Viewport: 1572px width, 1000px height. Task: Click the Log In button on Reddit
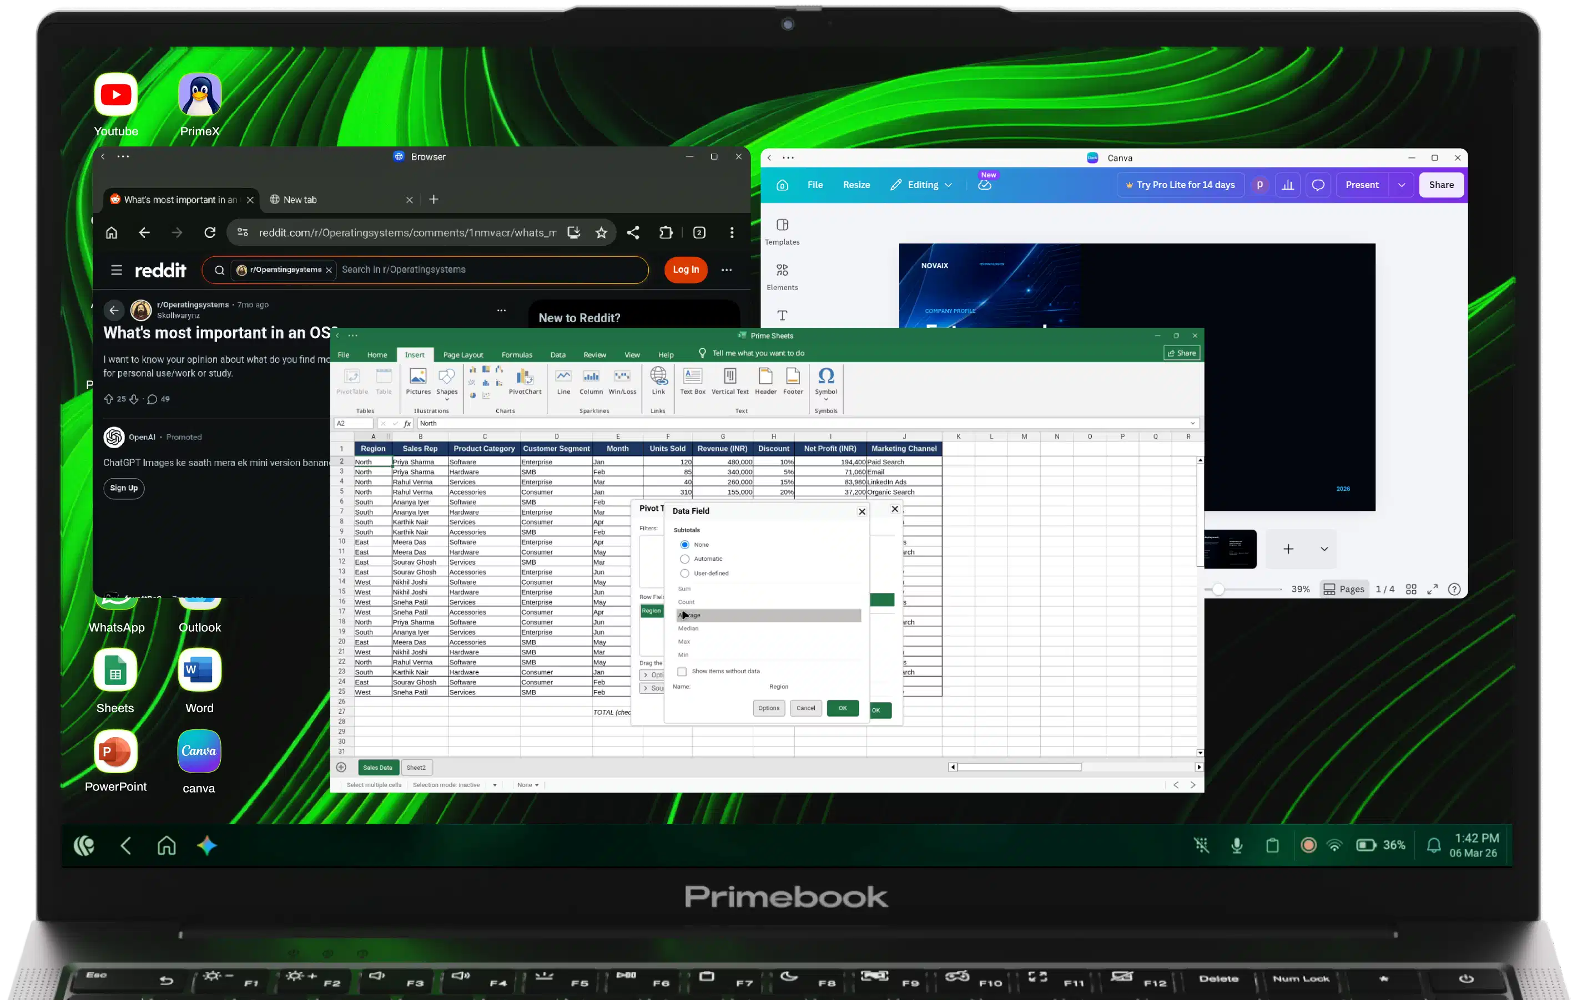click(x=686, y=270)
